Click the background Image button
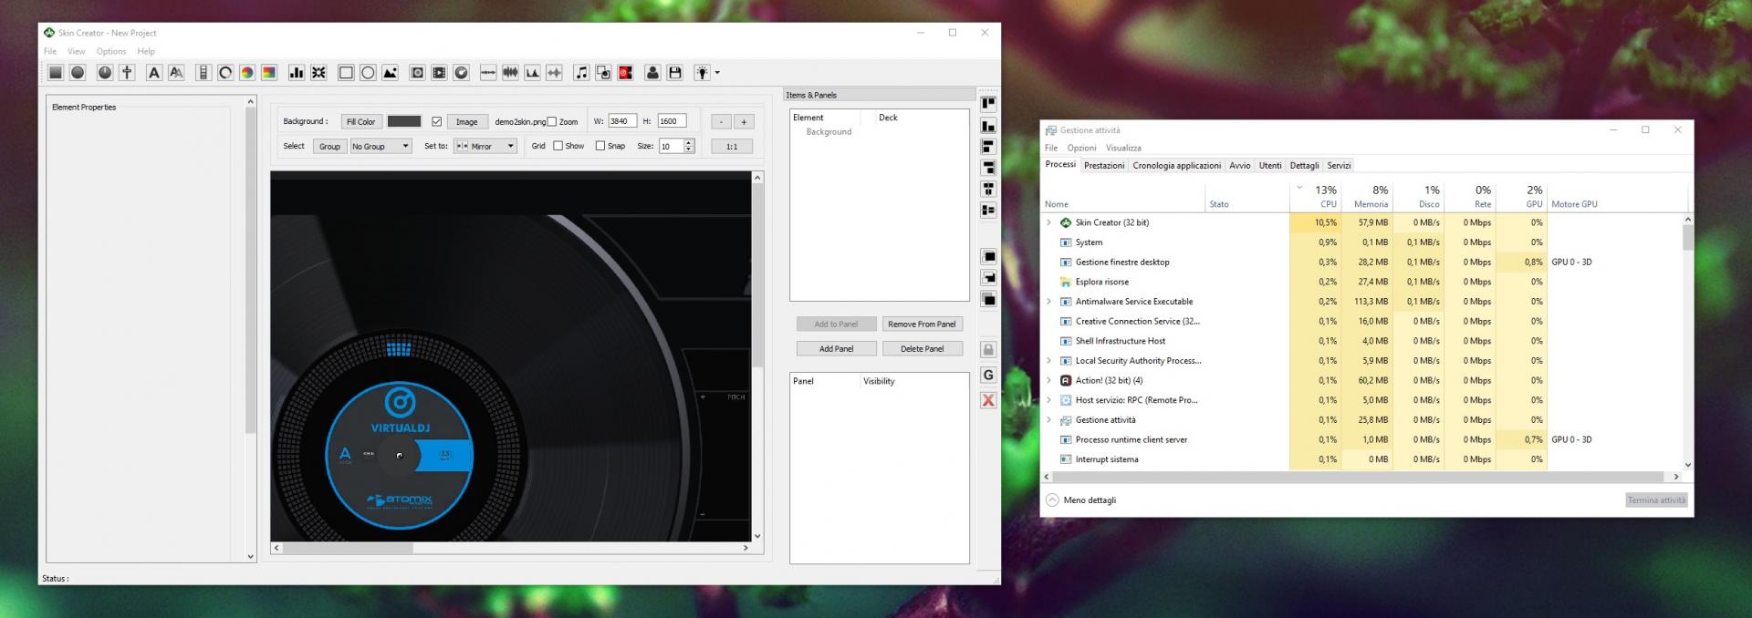This screenshot has height=618, width=1752. pyautogui.click(x=466, y=121)
